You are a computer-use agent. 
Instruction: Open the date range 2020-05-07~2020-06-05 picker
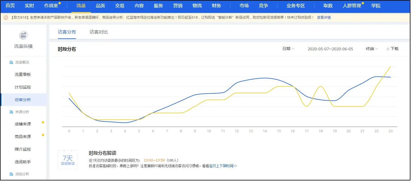pos(330,49)
